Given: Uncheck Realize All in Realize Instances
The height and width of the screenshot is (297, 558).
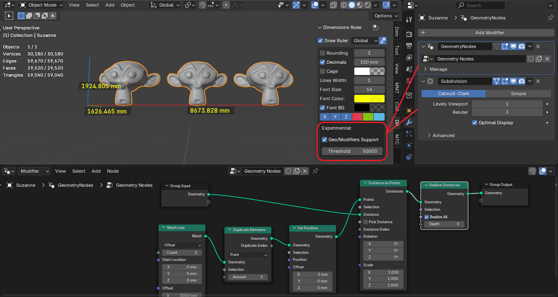Looking at the screenshot, I should click(x=426, y=217).
